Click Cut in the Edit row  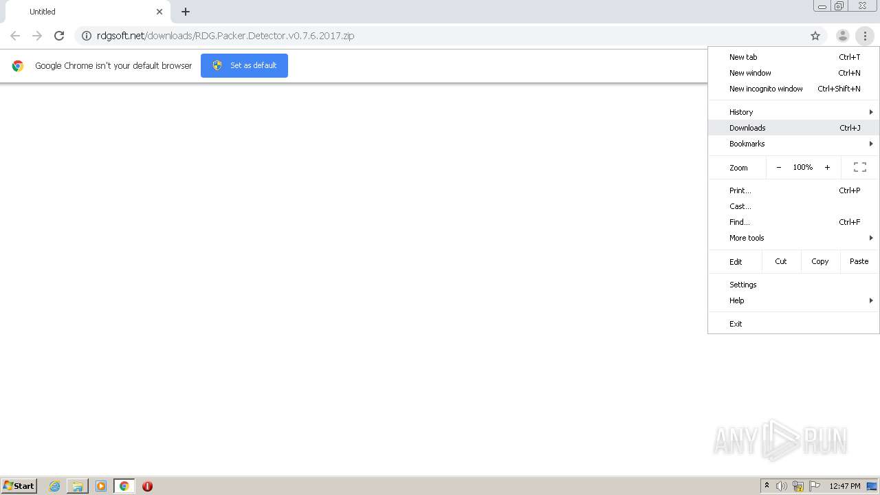pos(781,261)
